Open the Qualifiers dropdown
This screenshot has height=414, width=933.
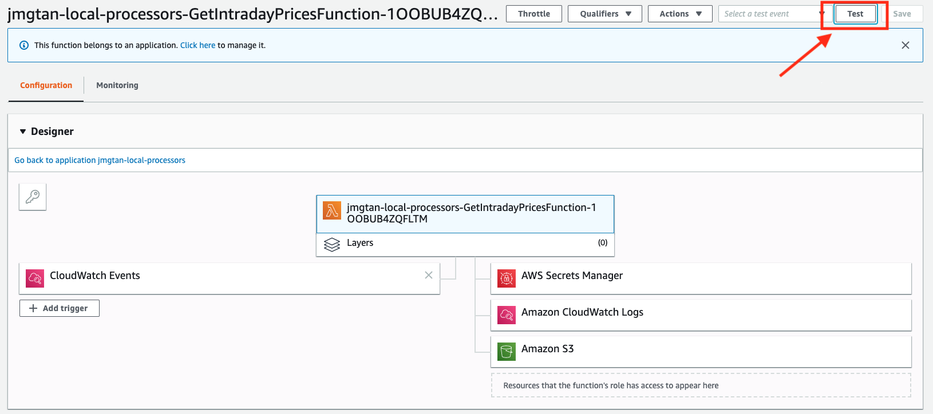(605, 14)
